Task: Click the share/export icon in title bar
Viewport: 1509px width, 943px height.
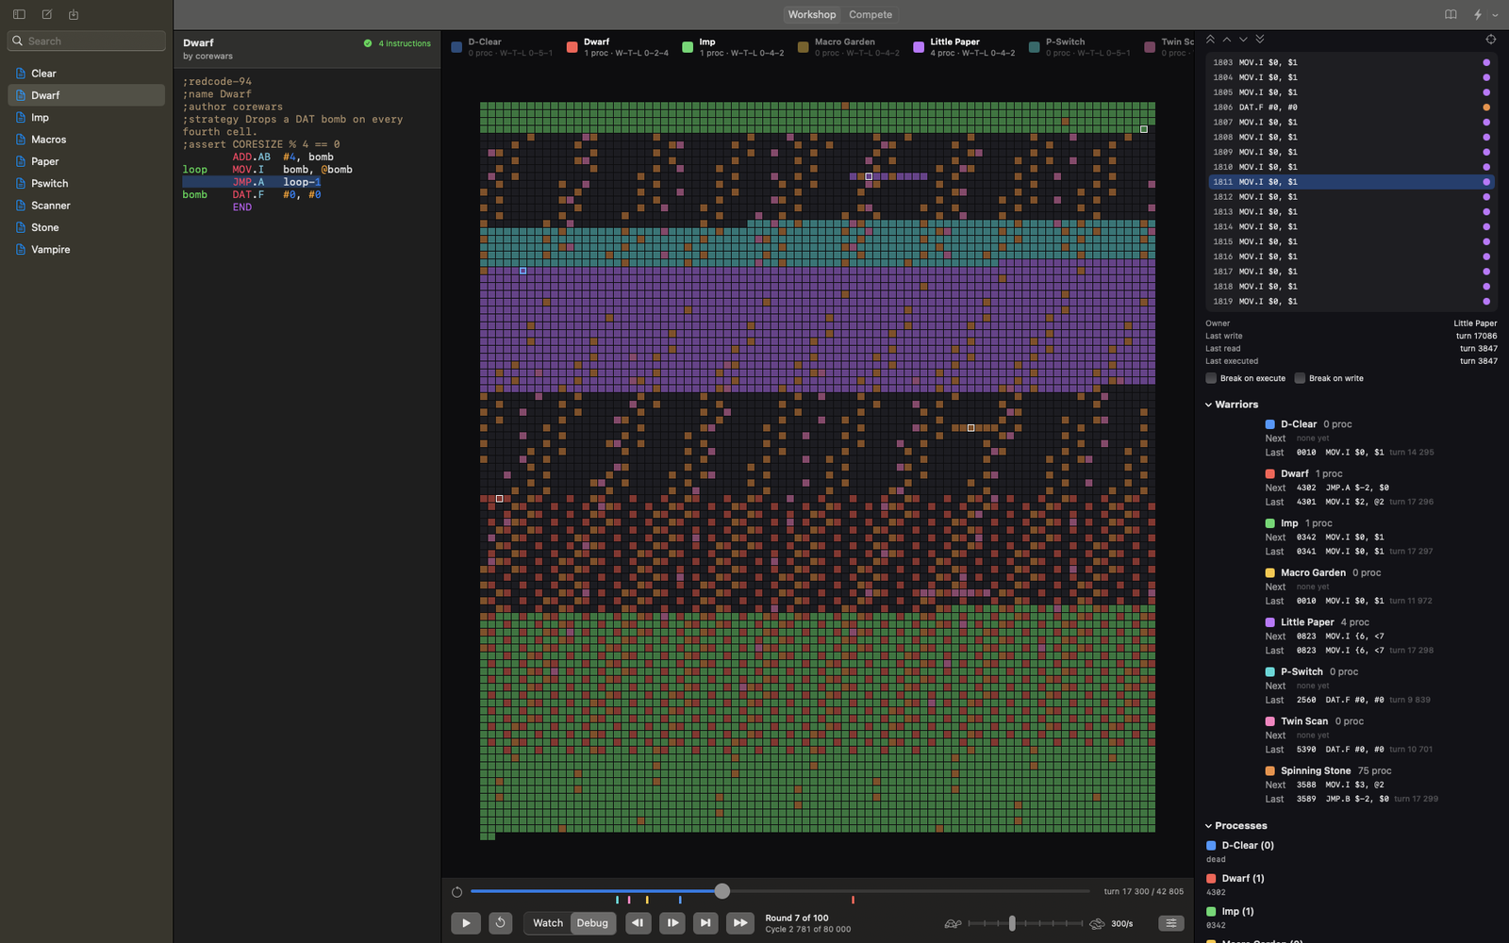Action: [74, 14]
